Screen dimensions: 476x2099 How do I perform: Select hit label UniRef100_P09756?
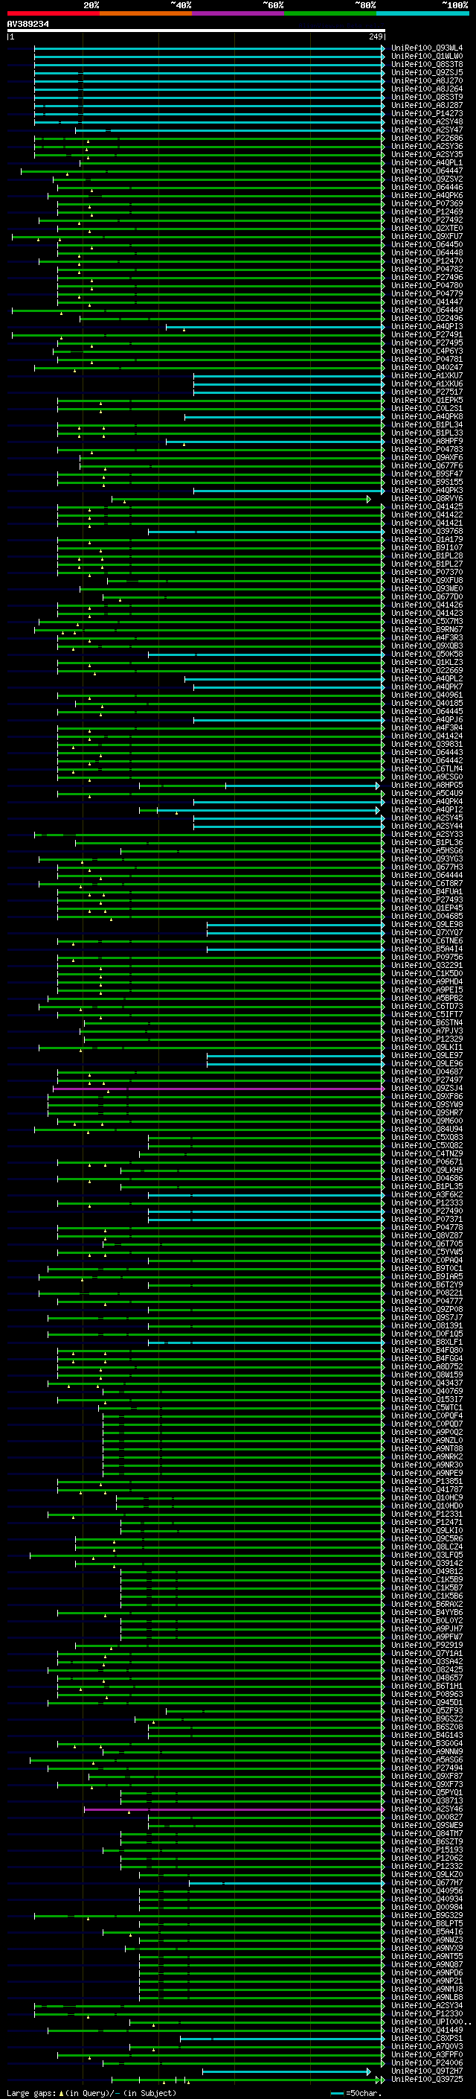pyautogui.click(x=427, y=958)
